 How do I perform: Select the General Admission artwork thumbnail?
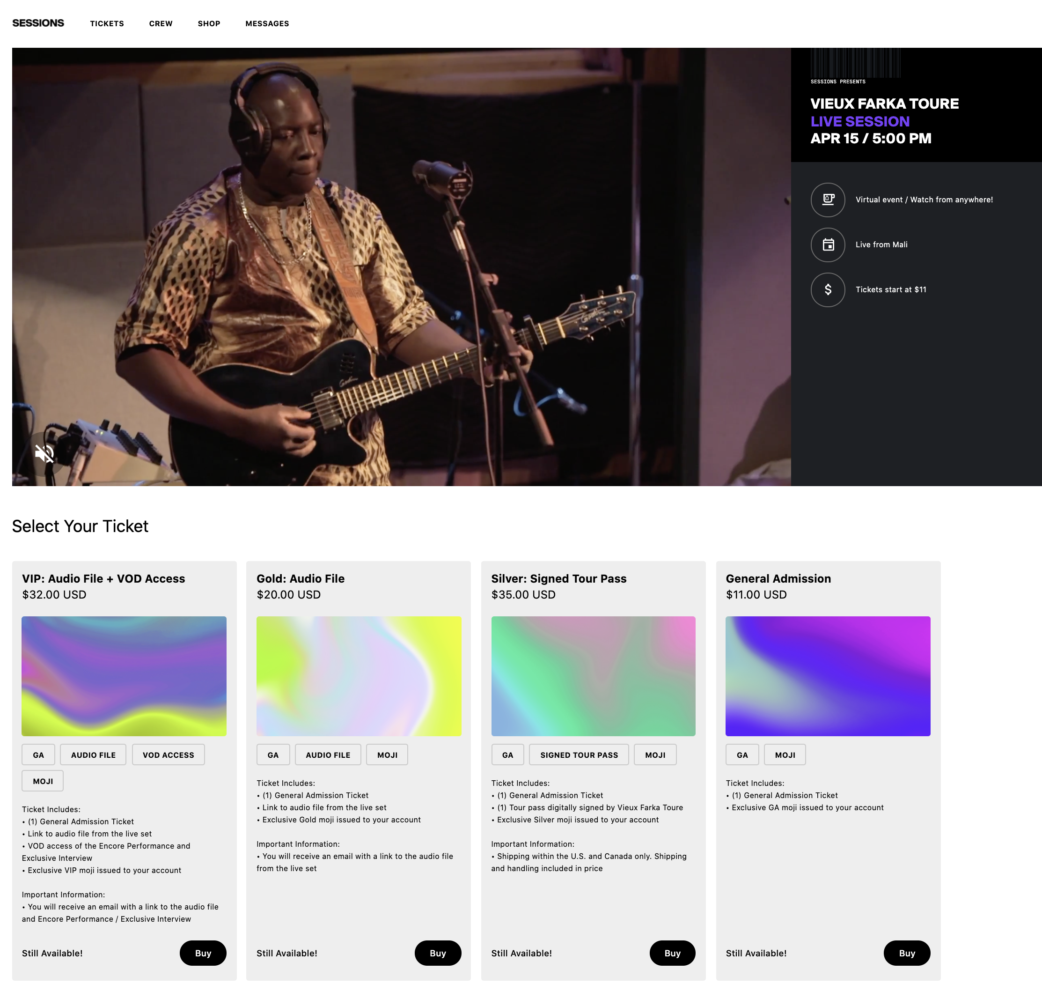pos(828,676)
